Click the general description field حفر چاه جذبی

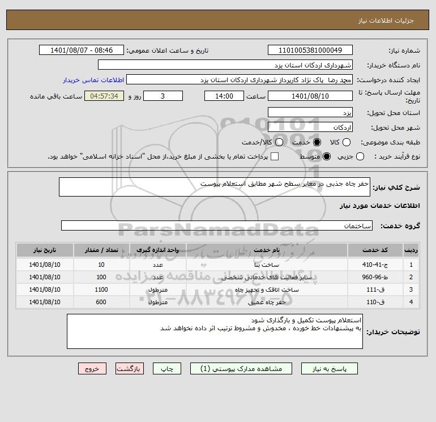click(215, 187)
